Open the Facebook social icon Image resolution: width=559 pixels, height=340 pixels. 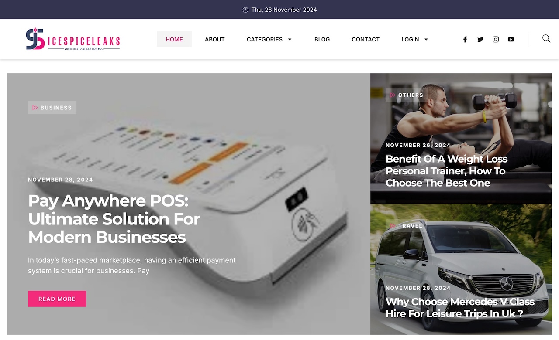pyautogui.click(x=465, y=39)
